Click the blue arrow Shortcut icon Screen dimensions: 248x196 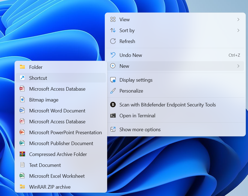tap(22, 78)
